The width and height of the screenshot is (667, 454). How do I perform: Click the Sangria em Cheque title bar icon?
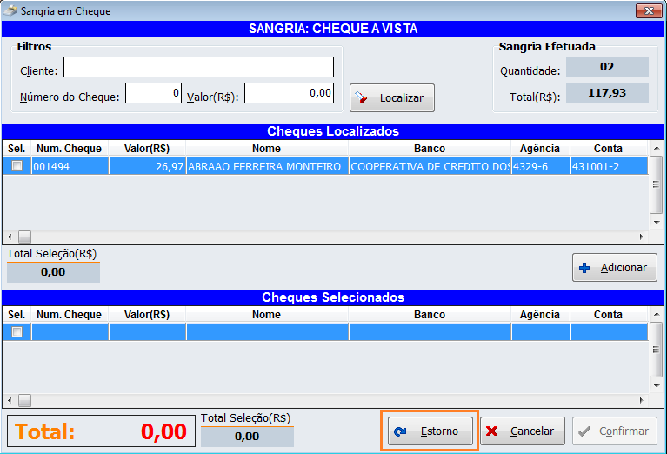pyautogui.click(x=11, y=11)
